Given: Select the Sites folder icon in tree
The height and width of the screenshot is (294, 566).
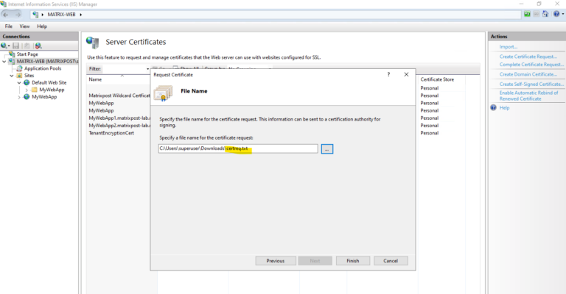Looking at the screenshot, I should click(19, 76).
